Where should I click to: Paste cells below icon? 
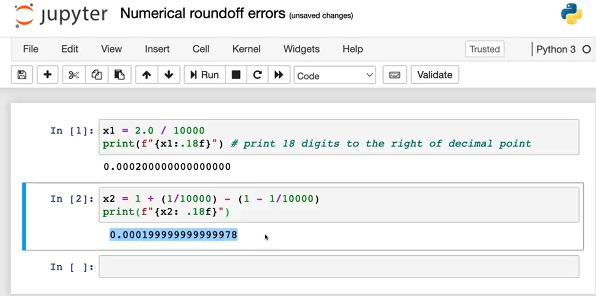pos(120,75)
